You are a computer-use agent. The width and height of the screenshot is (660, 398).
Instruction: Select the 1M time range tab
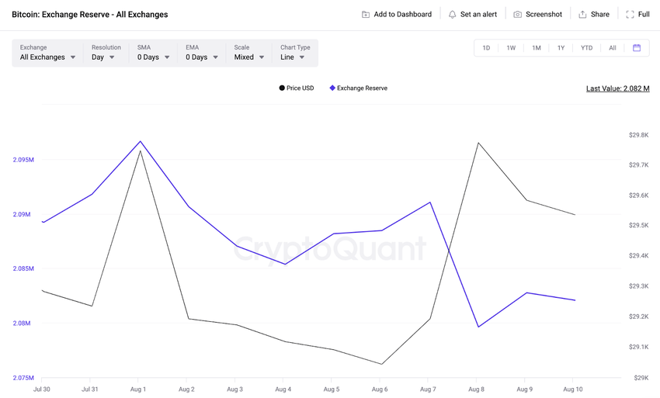click(536, 48)
